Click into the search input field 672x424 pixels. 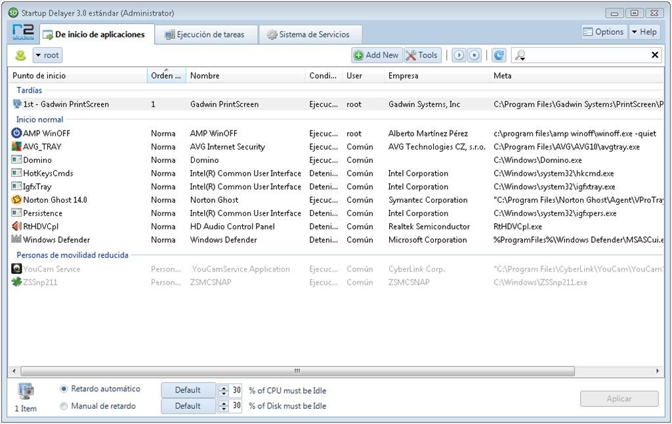[x=587, y=55]
